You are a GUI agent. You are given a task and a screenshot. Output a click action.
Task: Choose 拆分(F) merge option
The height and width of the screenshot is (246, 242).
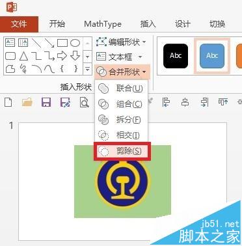121,120
